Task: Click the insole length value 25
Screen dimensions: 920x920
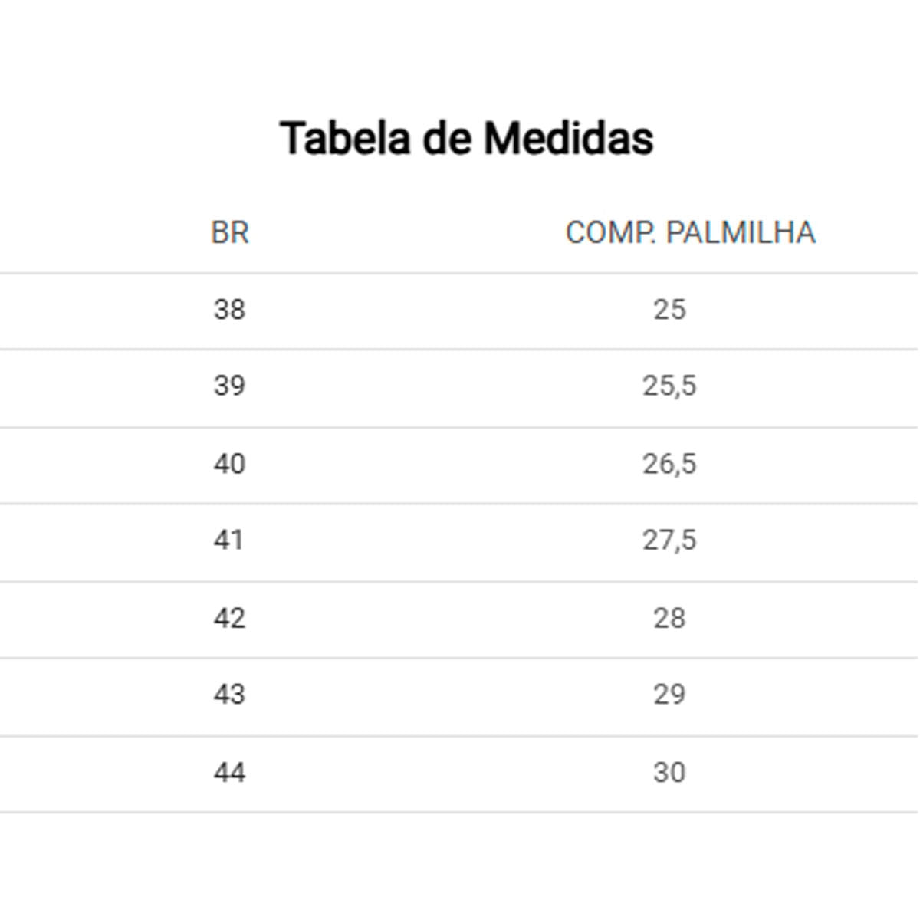Action: tap(669, 310)
